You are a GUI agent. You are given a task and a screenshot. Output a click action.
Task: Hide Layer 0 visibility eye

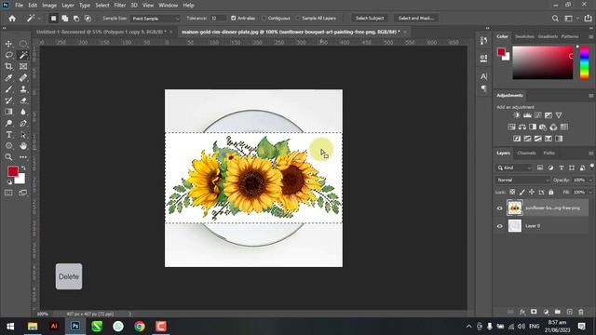(x=500, y=226)
